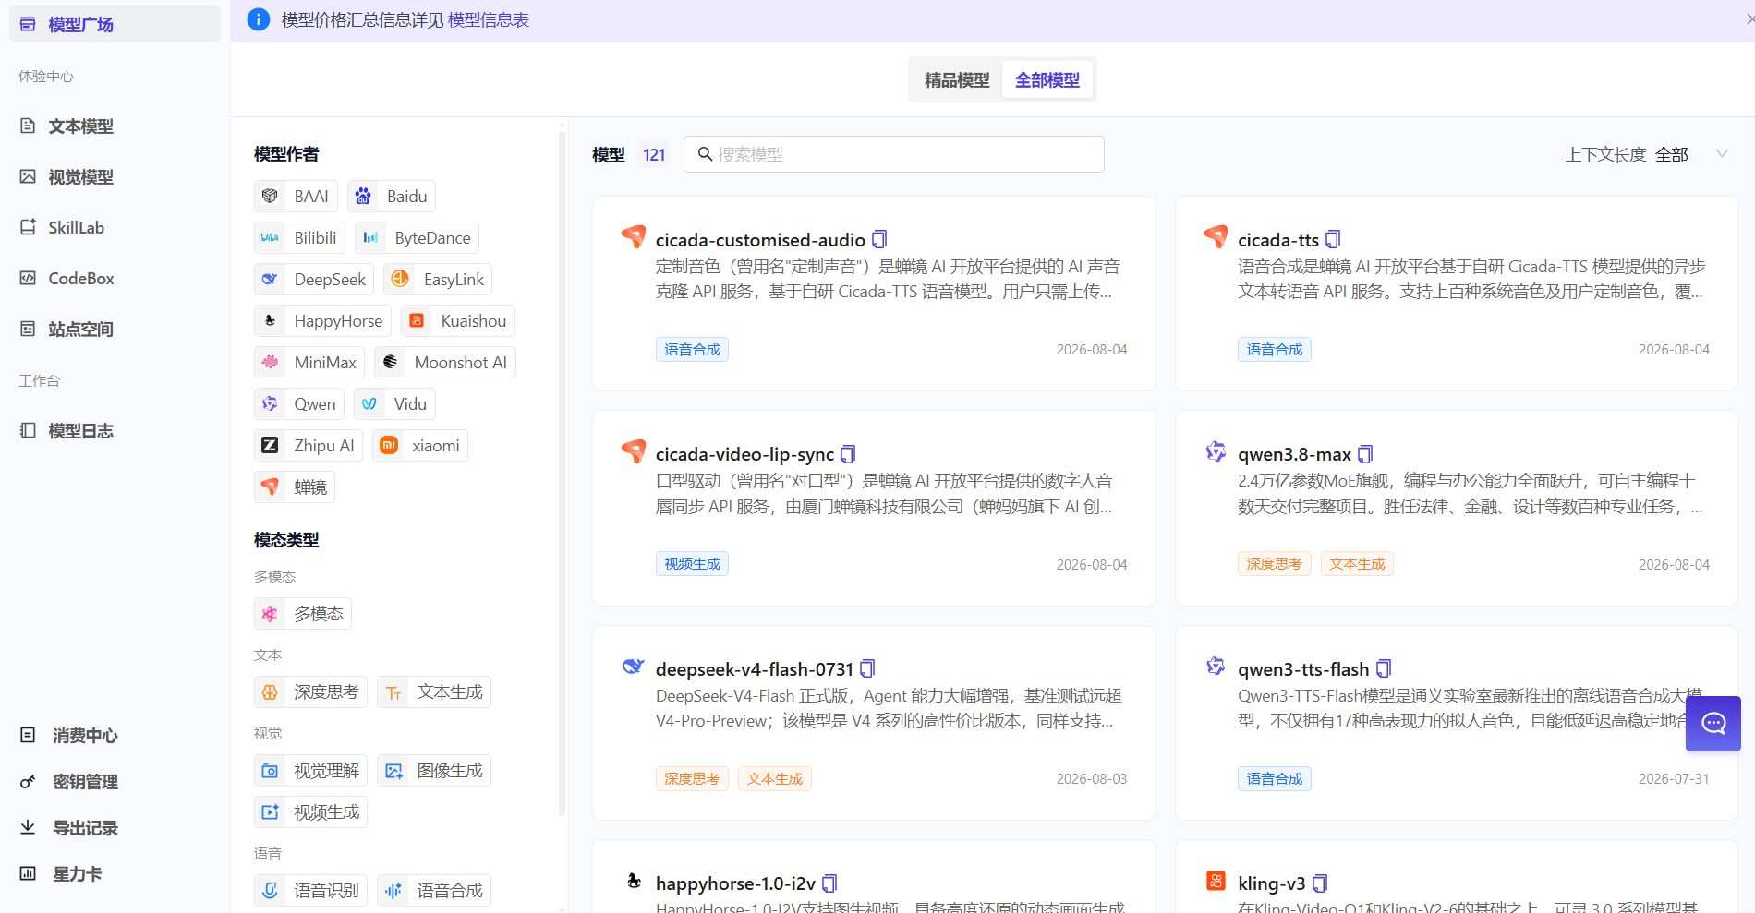
Task: Copy the cicada-video-lip-sync model name
Action: pyautogui.click(x=848, y=454)
